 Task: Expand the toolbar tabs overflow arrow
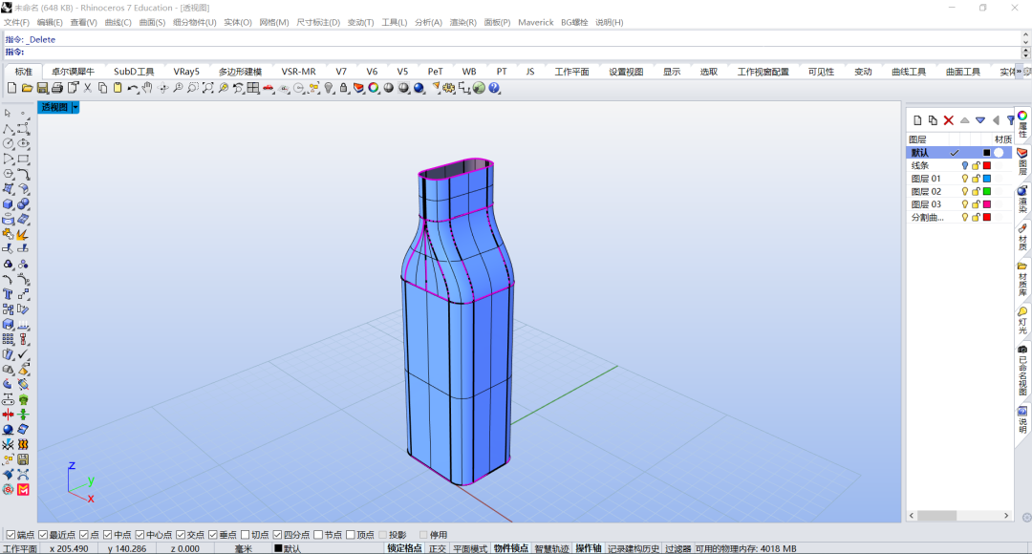(x=1019, y=71)
